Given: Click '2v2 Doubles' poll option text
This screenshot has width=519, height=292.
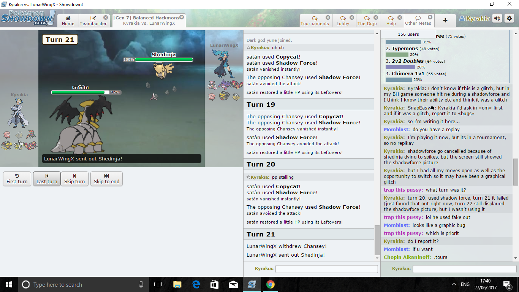Looking at the screenshot, I should click(408, 61).
